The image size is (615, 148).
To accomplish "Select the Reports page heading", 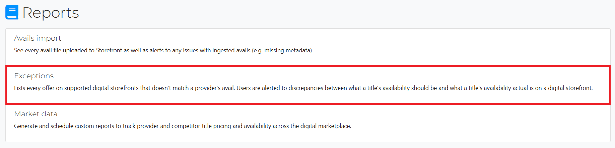I will click(51, 13).
